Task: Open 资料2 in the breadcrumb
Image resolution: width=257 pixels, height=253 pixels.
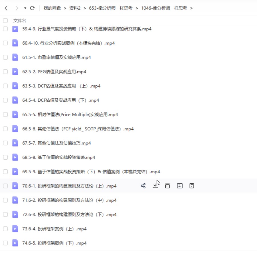Action: [75, 8]
